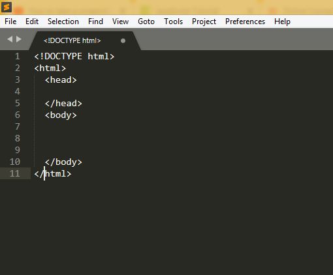The height and width of the screenshot is (275, 333).
Task: Go to next tab with right arrow
Action: coord(19,39)
